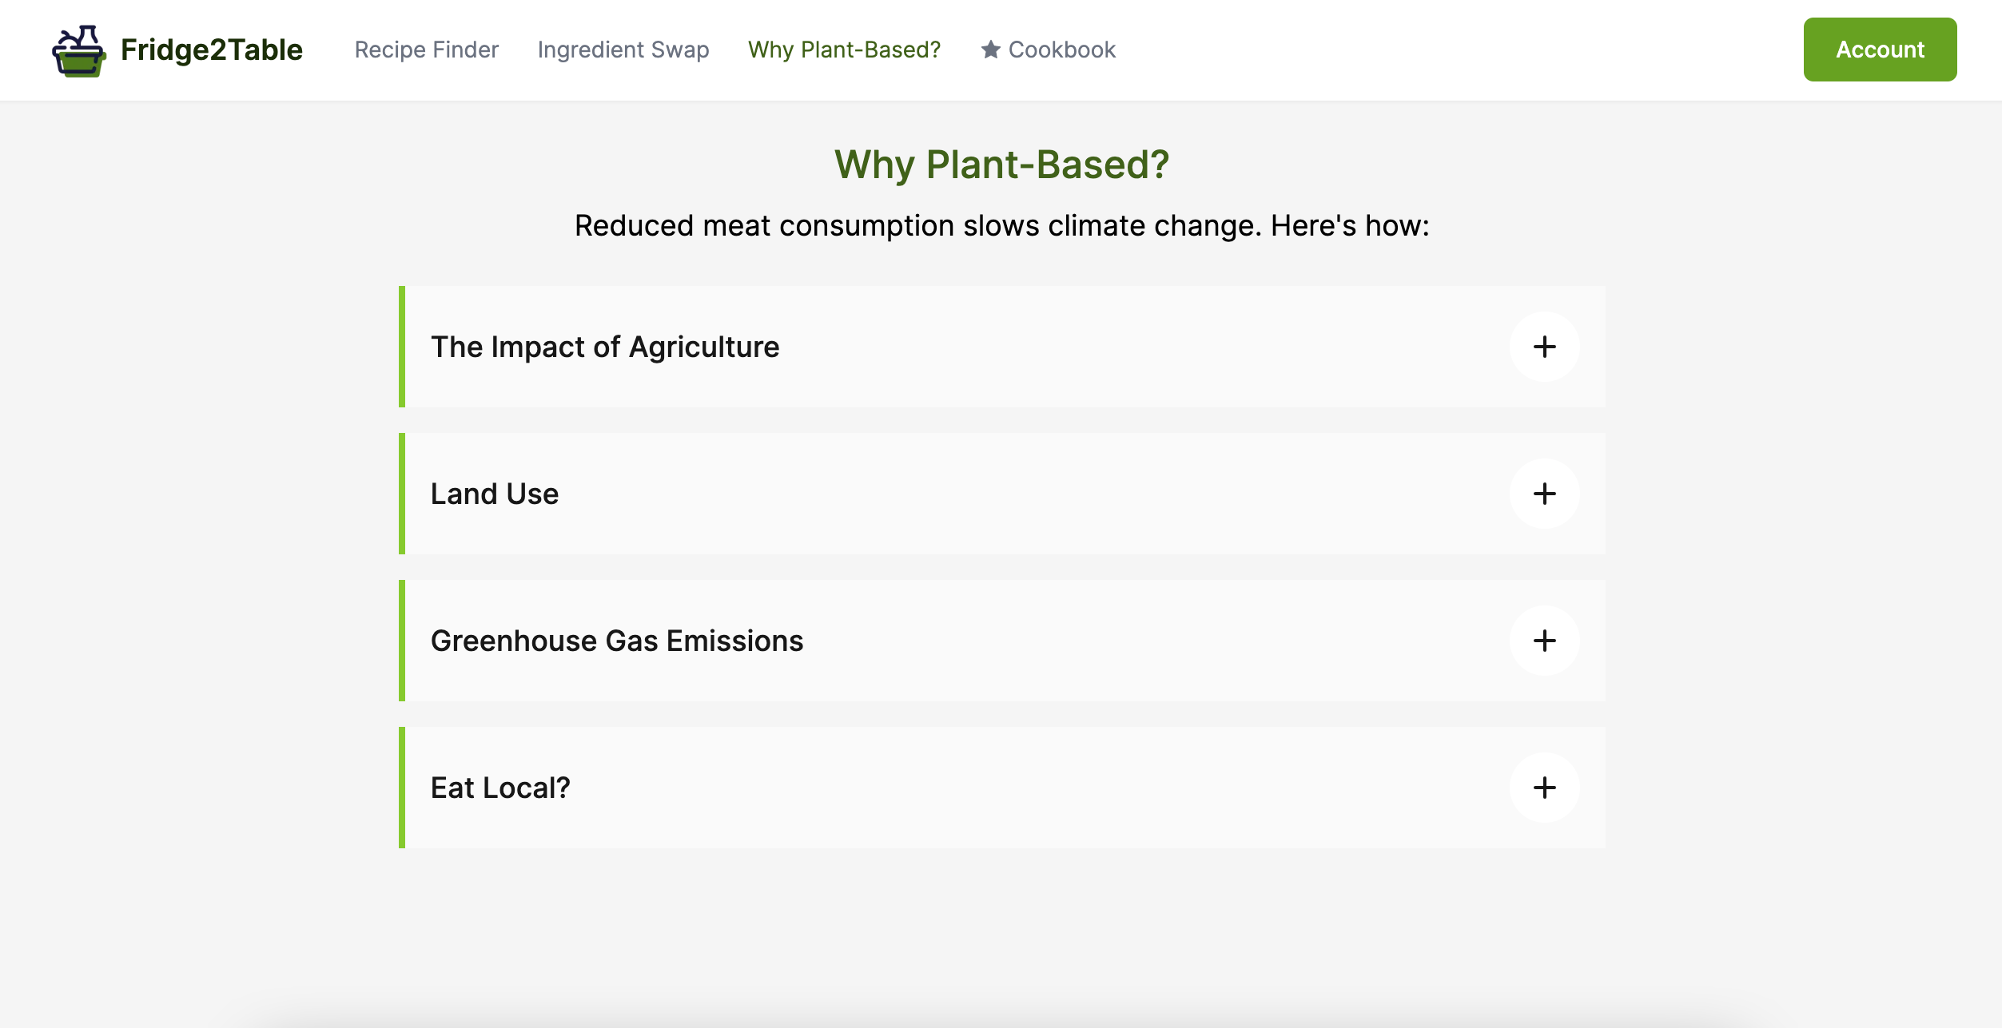This screenshot has width=2002, height=1028.
Task: Go to Recipe Finder in the navigation
Action: pyautogui.click(x=426, y=50)
